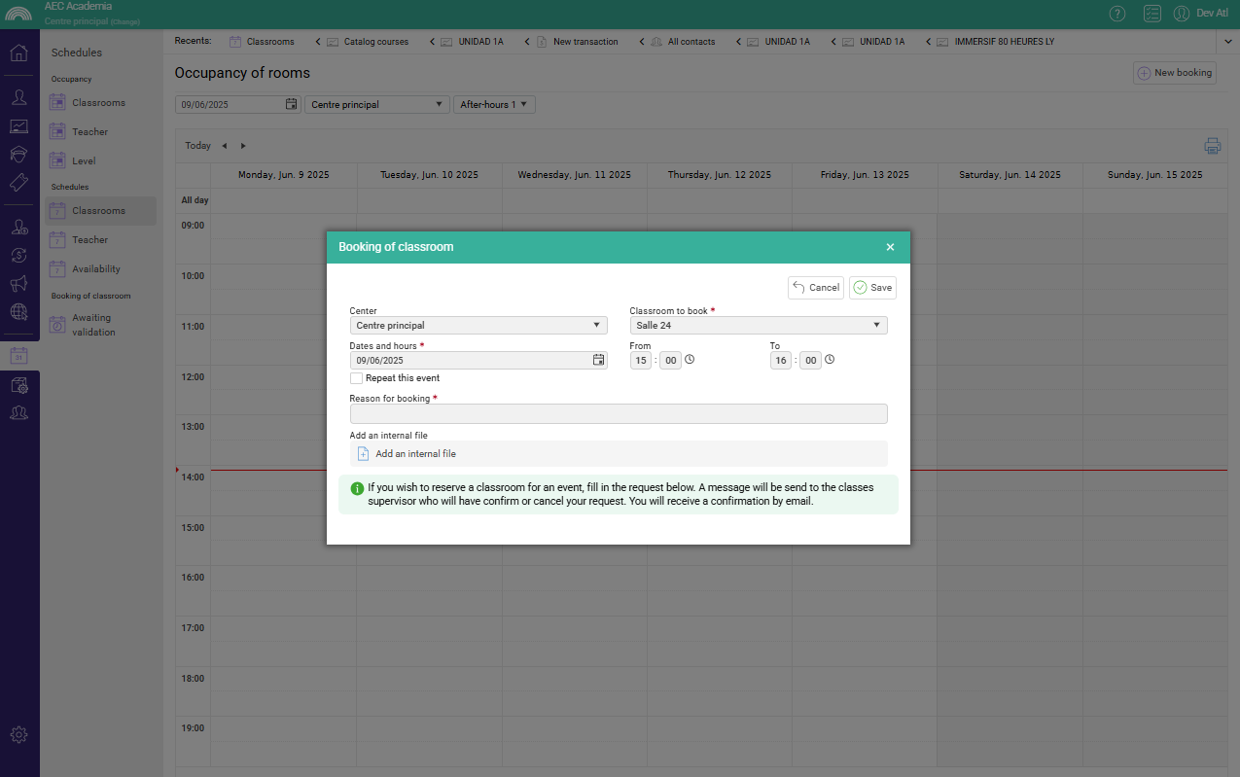Viewport: 1240px width, 777px height.
Task: Open calendar picker in Dates and hours field
Action: pyautogui.click(x=598, y=360)
